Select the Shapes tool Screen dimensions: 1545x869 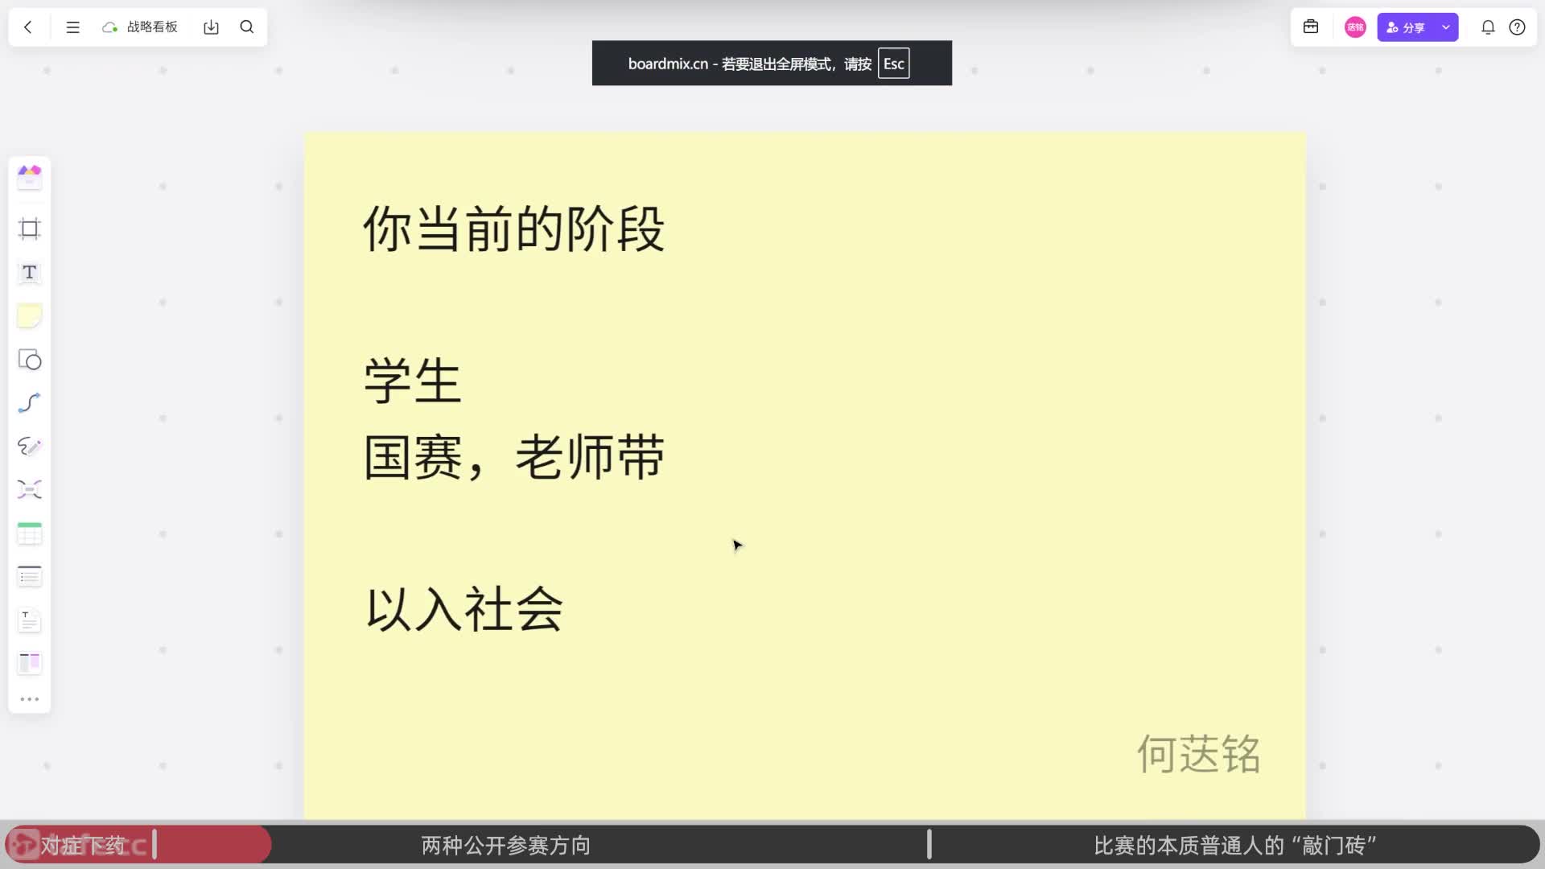[x=30, y=360]
